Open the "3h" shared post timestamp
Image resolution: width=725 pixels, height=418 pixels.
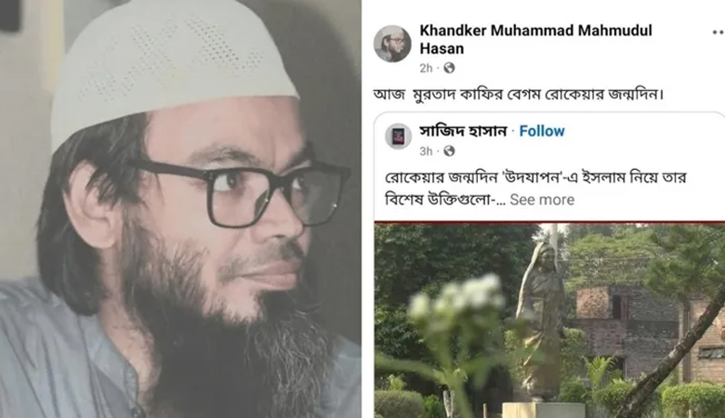[x=426, y=151]
